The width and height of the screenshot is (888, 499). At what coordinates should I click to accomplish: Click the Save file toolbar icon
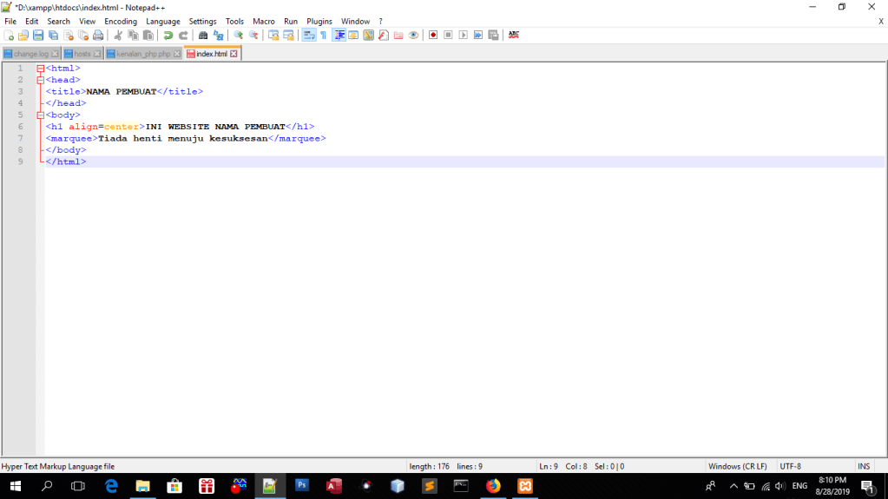point(38,36)
